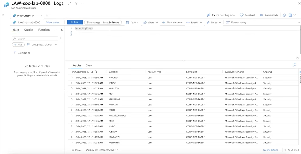Expand the \INFO result row
The width and height of the screenshot is (301, 154).
[x=72, y=126]
